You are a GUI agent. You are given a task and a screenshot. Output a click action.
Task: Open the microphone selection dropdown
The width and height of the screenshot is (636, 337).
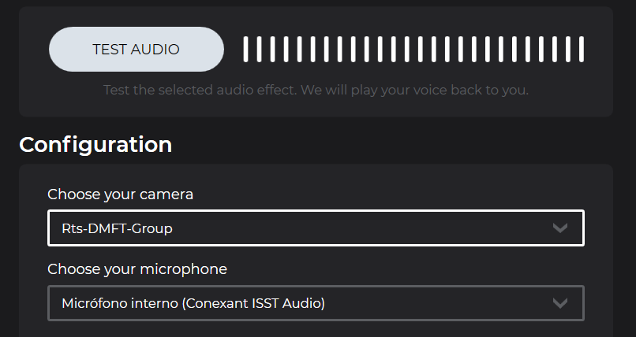[x=316, y=303]
